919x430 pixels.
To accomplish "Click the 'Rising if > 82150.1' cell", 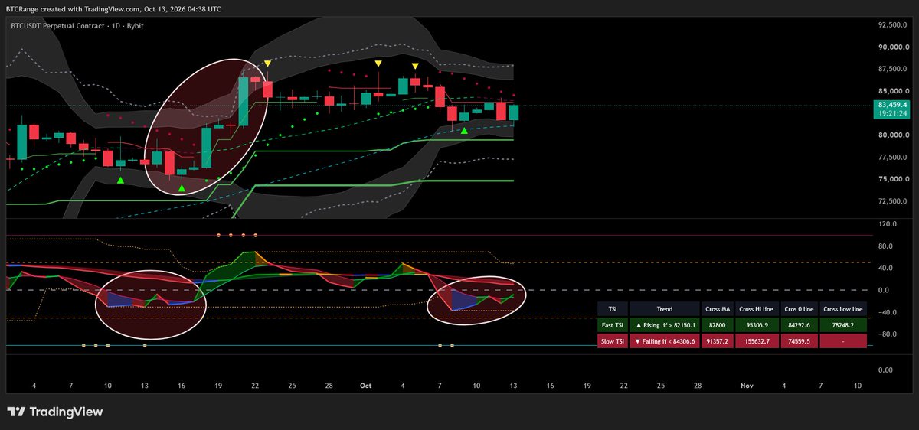I will [665, 325].
